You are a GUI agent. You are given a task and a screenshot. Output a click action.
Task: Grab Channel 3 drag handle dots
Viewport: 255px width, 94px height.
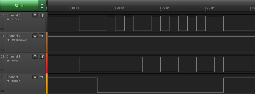[2, 91]
